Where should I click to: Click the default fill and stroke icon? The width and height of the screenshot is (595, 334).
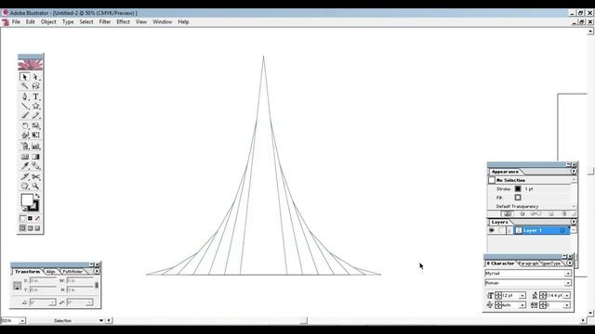tap(23, 209)
